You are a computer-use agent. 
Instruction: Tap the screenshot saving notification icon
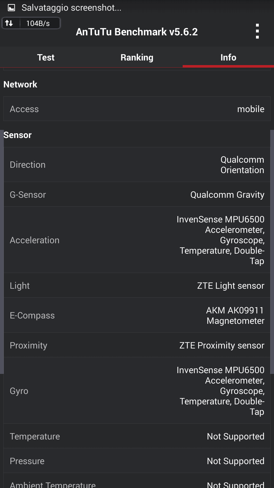(x=11, y=8)
